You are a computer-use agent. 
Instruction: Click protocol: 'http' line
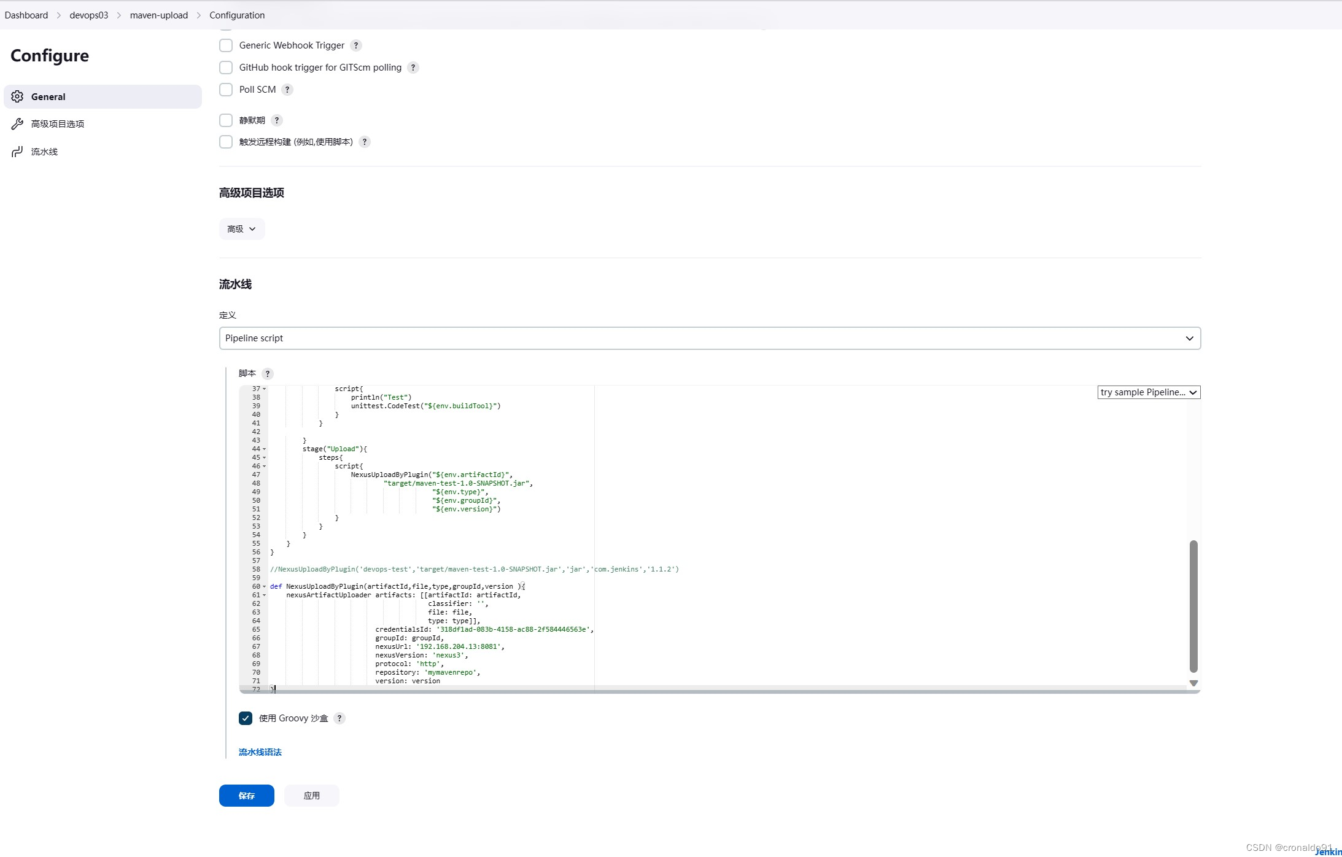[409, 664]
